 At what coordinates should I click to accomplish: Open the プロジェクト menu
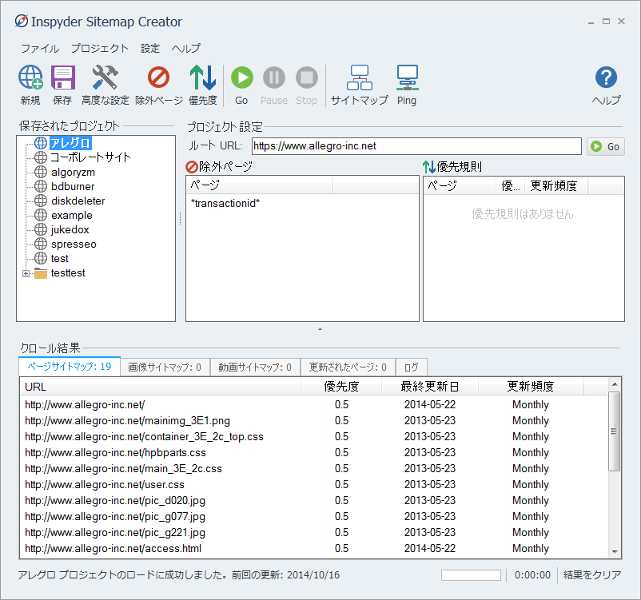pos(100,48)
